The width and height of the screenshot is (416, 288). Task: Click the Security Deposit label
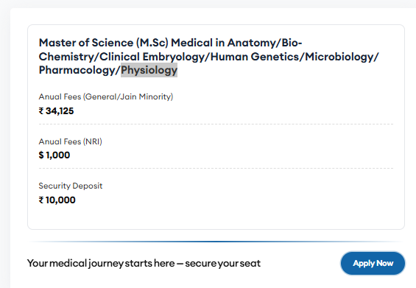click(71, 186)
